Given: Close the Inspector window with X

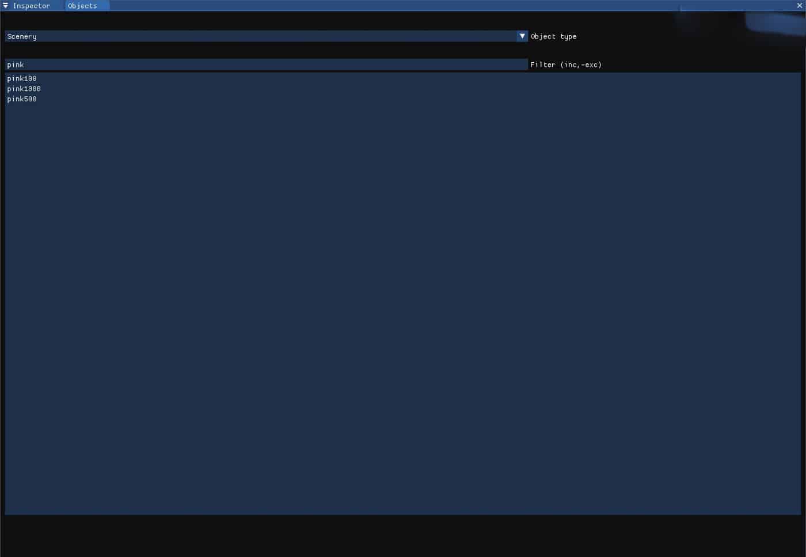Looking at the screenshot, I should (799, 6).
